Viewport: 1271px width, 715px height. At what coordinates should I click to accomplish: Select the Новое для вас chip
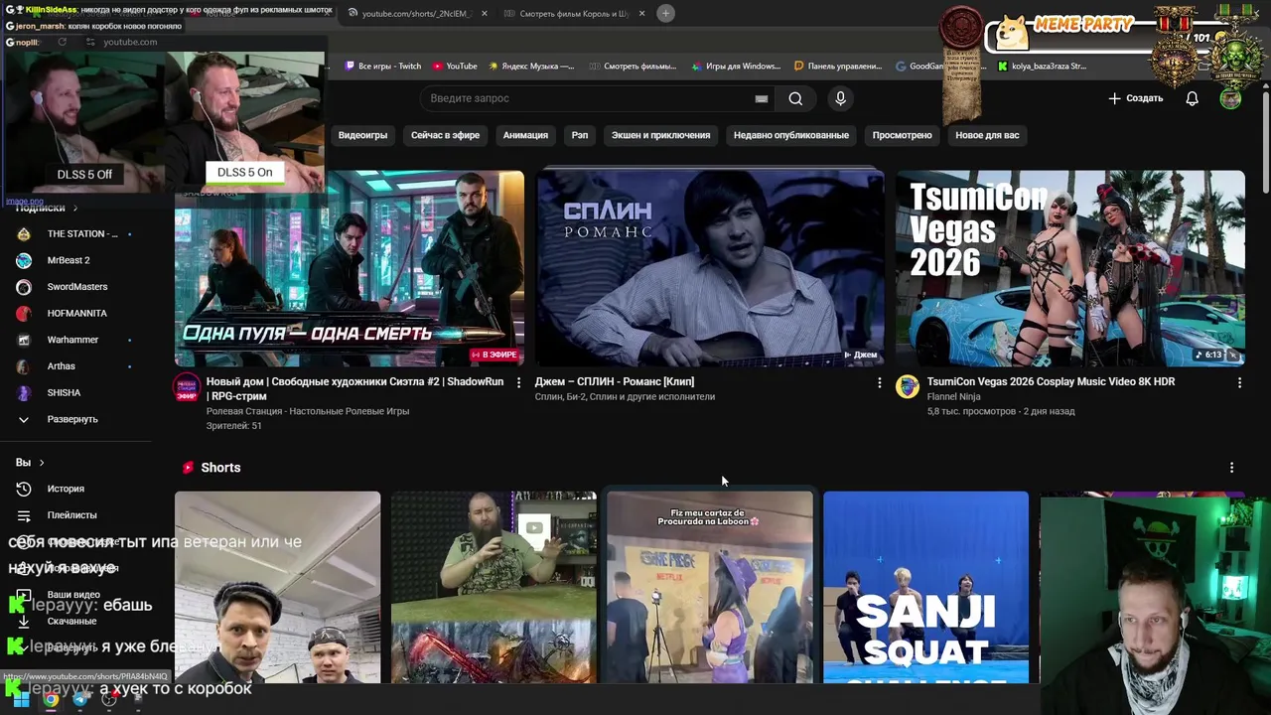987,135
